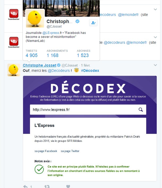The height and width of the screenshot is (188, 162).
Task: Like the tweet with the heart icon
Action: coord(68,186)
